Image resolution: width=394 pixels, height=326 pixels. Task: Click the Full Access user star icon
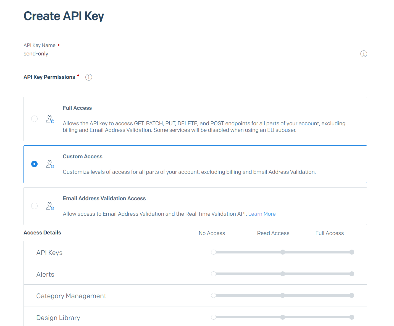click(x=50, y=119)
